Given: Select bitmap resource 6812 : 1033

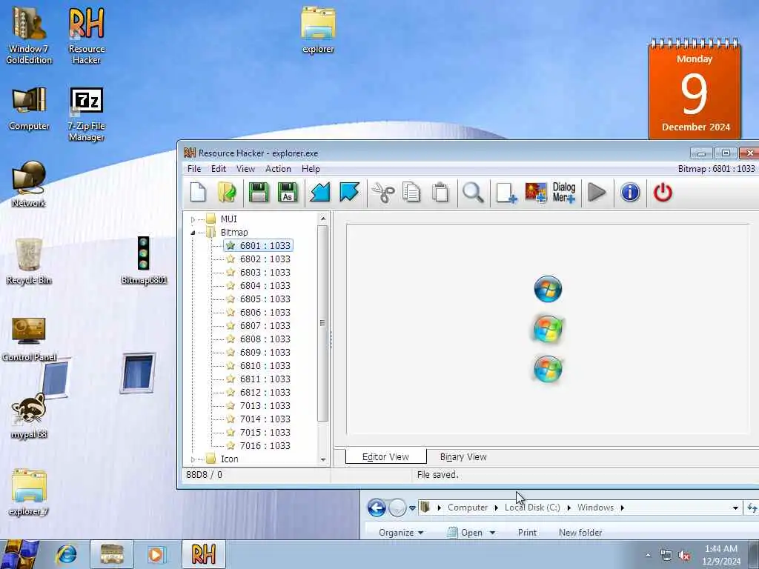Looking at the screenshot, I should pyautogui.click(x=265, y=393).
